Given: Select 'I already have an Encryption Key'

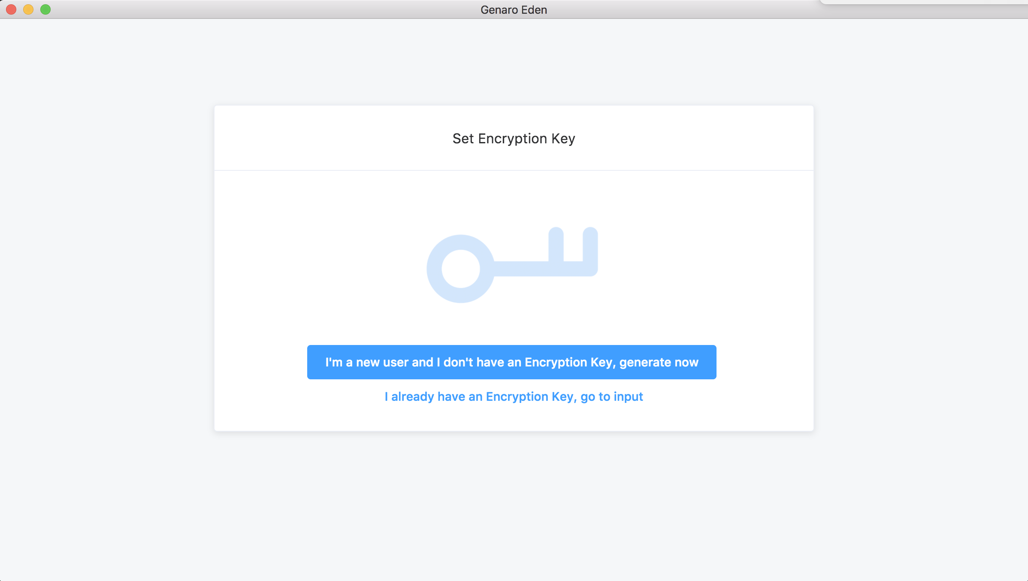Looking at the screenshot, I should pos(513,396).
